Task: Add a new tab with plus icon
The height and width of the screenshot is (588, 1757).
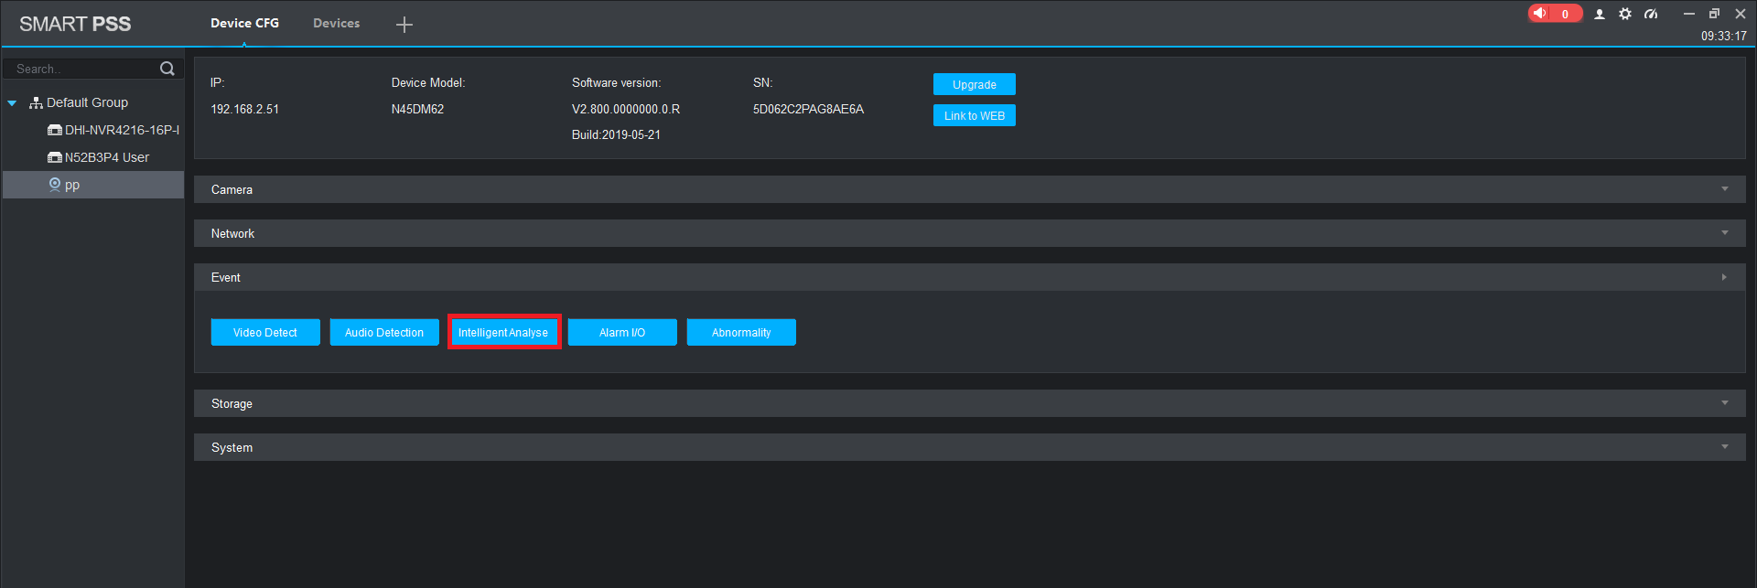Action: (x=404, y=25)
